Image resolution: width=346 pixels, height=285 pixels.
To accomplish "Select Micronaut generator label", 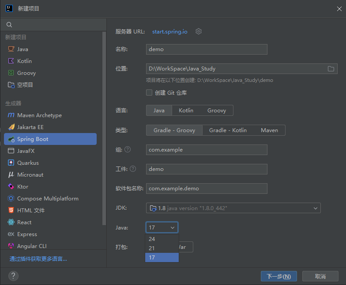I will pos(30,174).
